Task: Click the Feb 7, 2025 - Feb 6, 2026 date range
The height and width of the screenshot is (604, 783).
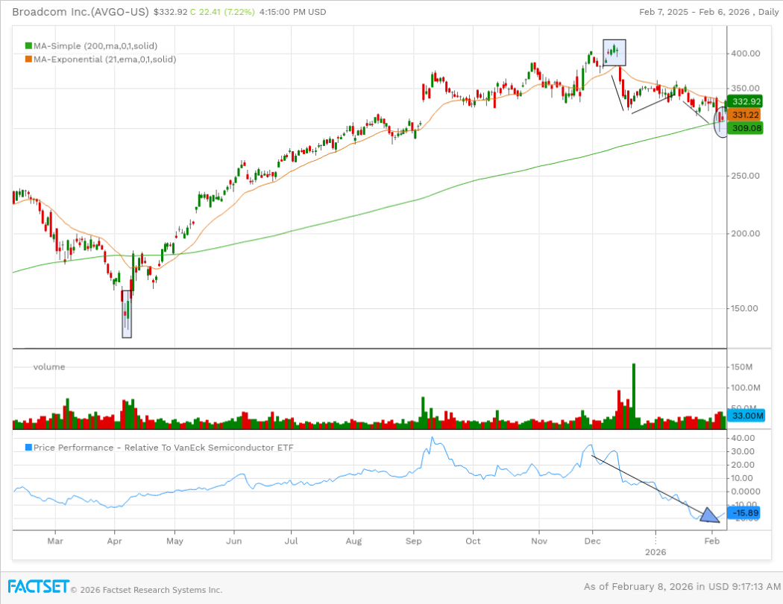Action: point(696,12)
